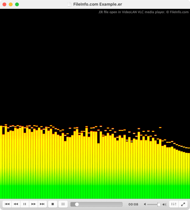Skip to the previous track
The height and width of the screenshot is (210, 190).
tap(7, 204)
